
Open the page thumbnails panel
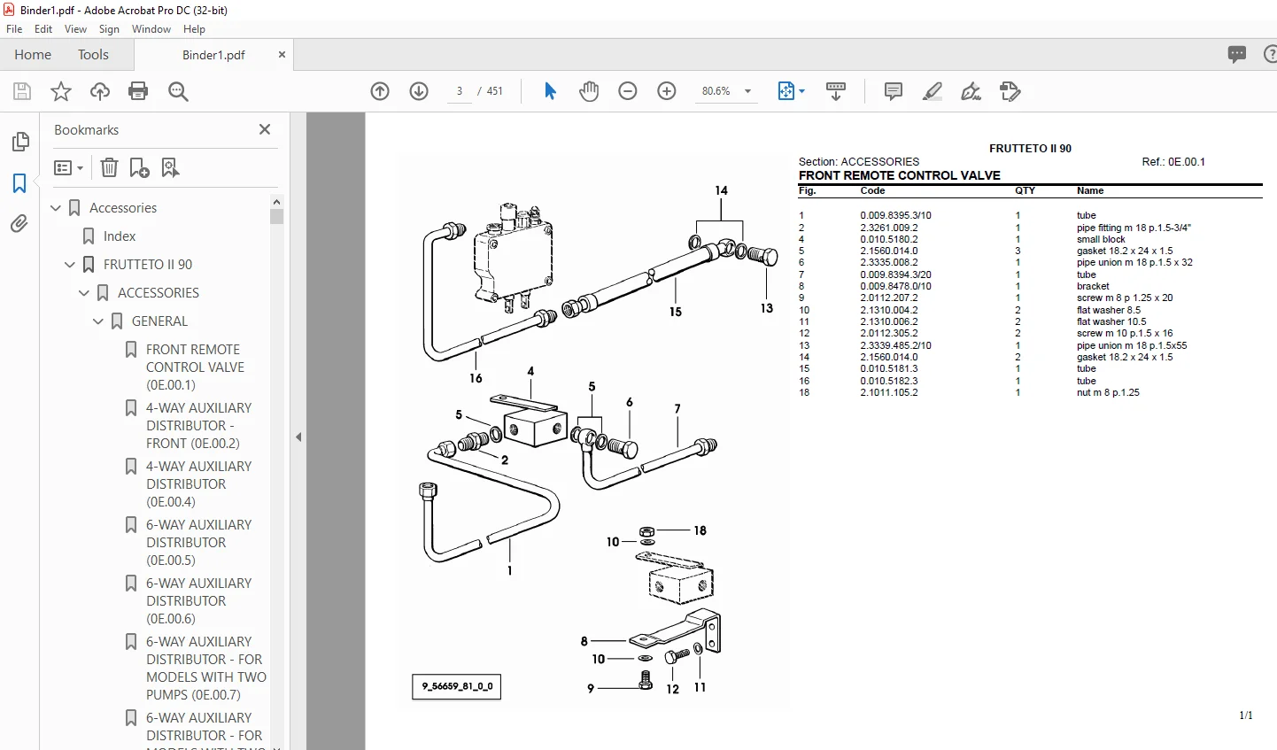click(19, 142)
